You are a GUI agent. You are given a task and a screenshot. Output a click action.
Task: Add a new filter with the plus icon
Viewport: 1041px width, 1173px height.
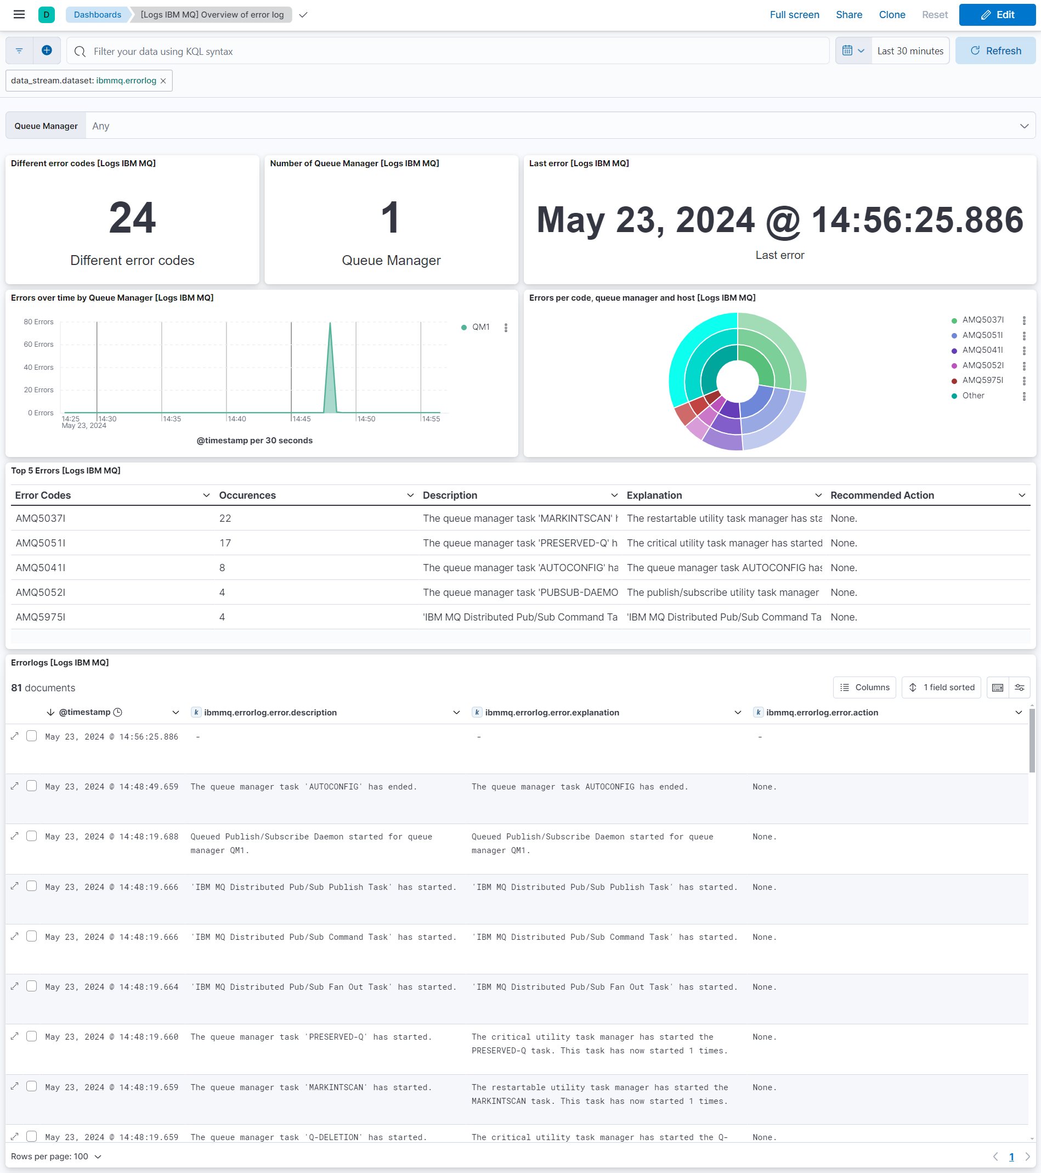(x=47, y=50)
